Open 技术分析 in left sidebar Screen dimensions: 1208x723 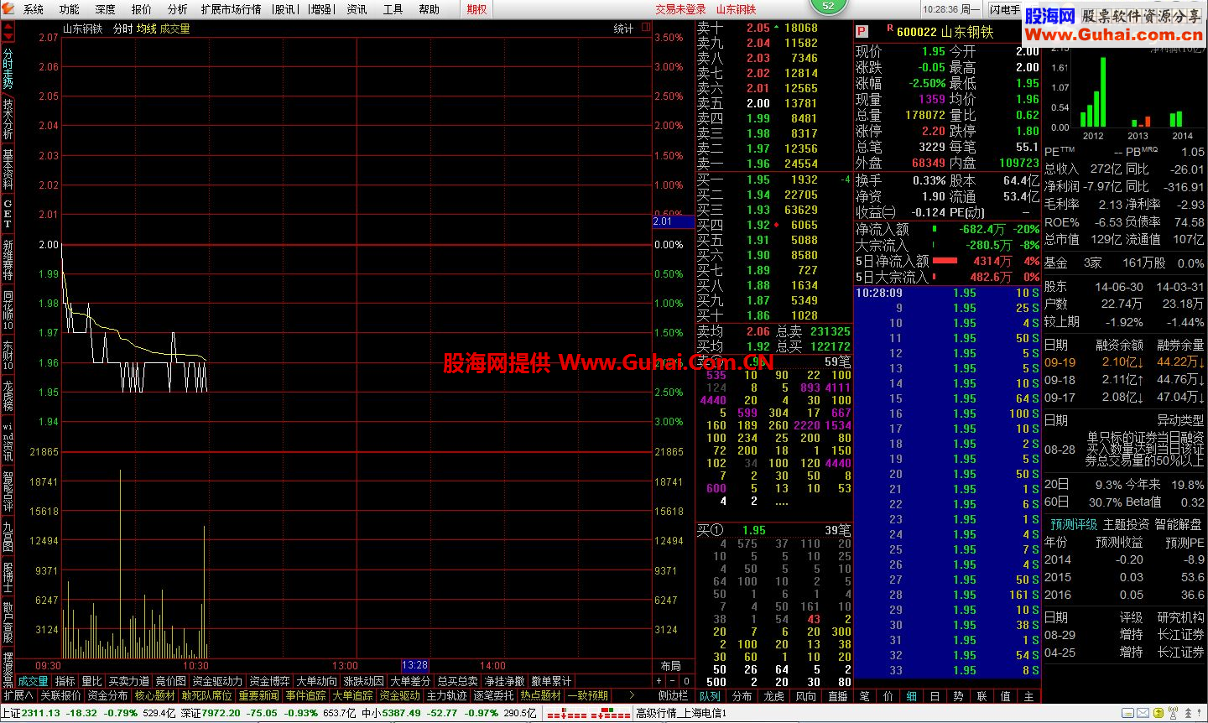tap(8, 120)
